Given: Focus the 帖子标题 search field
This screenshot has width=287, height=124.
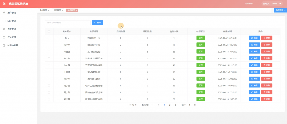Looking at the screenshot, I should pos(68,23).
